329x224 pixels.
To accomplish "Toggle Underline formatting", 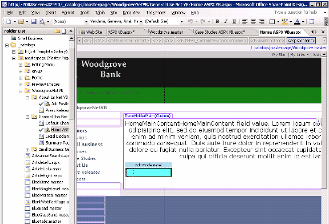I will (234, 21).
